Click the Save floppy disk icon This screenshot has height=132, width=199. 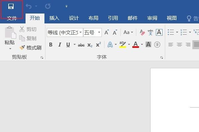point(11,6)
